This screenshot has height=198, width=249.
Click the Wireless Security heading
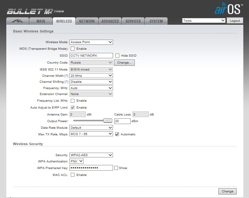(28, 144)
